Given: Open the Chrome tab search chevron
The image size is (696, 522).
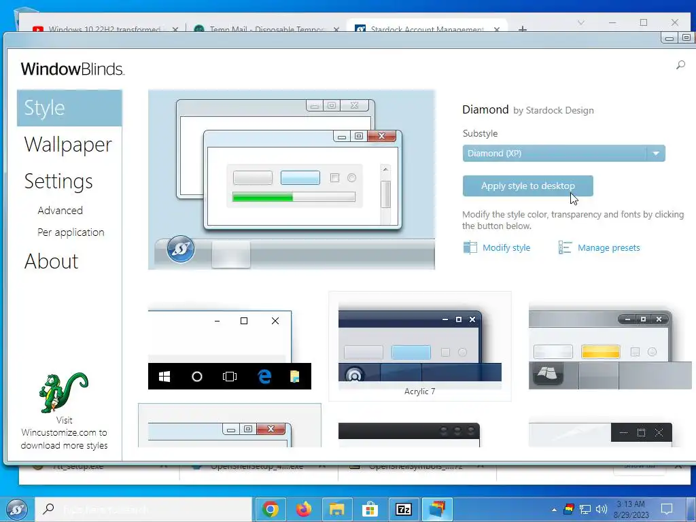Looking at the screenshot, I should click(x=580, y=22).
